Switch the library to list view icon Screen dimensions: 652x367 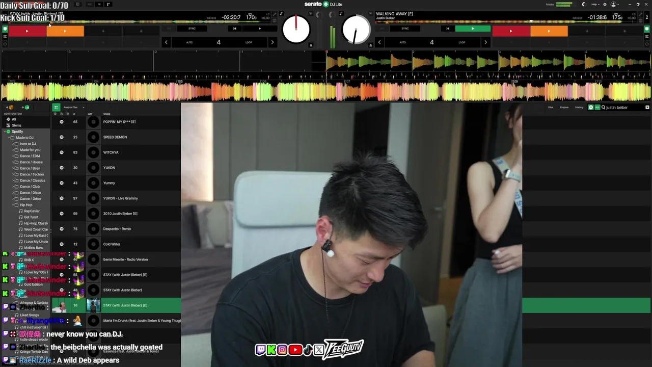point(56,107)
